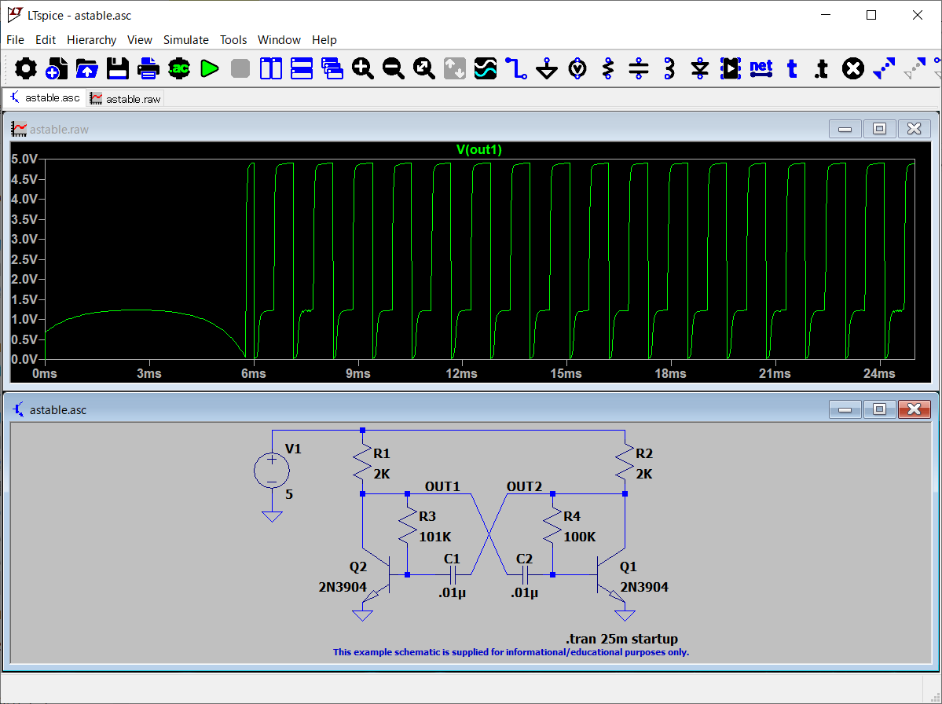Pick the Resistor placement tool
942x704 pixels.
click(608, 69)
